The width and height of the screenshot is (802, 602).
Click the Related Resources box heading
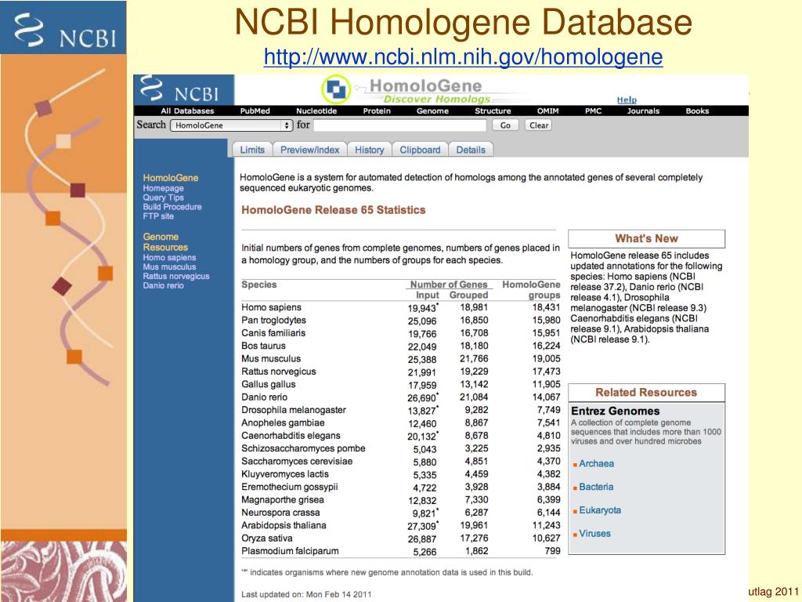[646, 393]
